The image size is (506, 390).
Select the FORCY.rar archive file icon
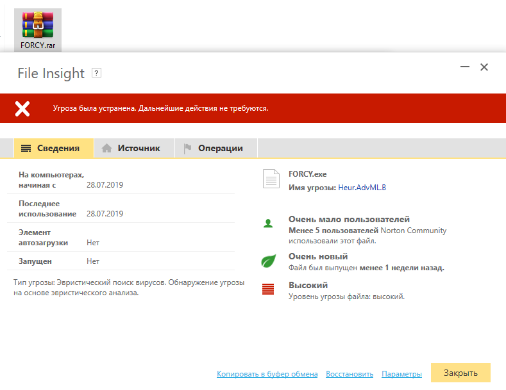point(38,30)
